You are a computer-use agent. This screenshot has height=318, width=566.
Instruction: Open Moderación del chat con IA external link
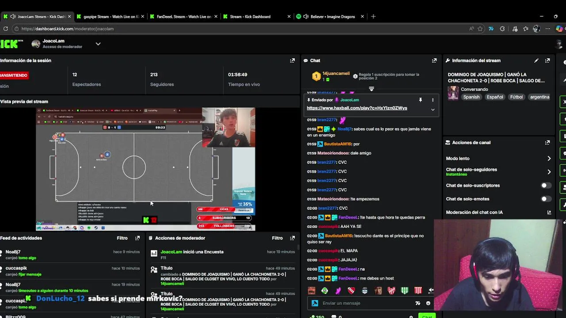click(549, 212)
